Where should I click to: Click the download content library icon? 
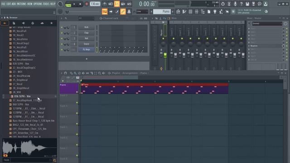(x=266, y=4)
